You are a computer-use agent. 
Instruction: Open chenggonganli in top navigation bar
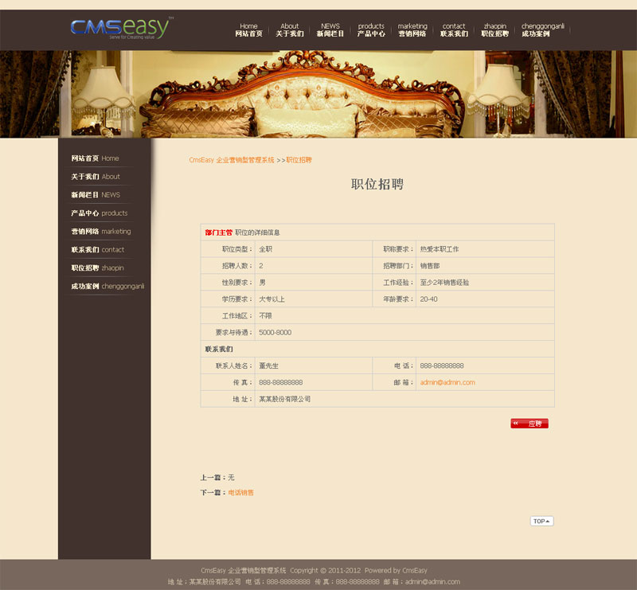[x=542, y=30]
